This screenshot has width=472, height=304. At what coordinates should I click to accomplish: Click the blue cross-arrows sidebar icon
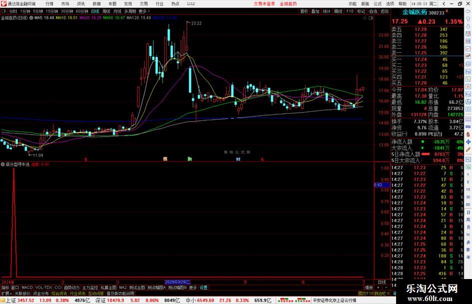(x=468, y=142)
